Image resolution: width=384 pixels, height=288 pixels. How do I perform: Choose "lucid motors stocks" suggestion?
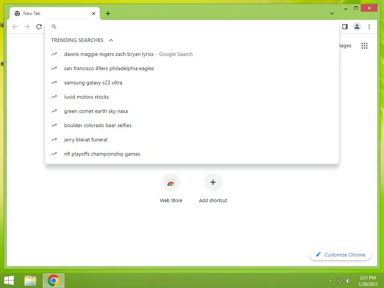[x=192, y=97]
